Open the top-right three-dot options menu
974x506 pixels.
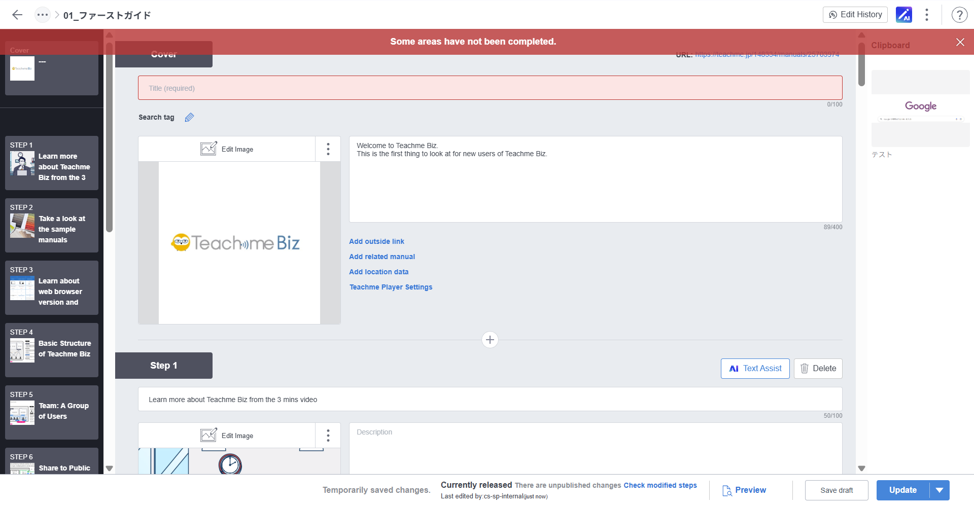pos(927,15)
